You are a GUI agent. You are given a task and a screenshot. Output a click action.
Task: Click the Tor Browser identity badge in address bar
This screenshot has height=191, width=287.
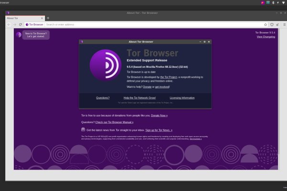34,24
